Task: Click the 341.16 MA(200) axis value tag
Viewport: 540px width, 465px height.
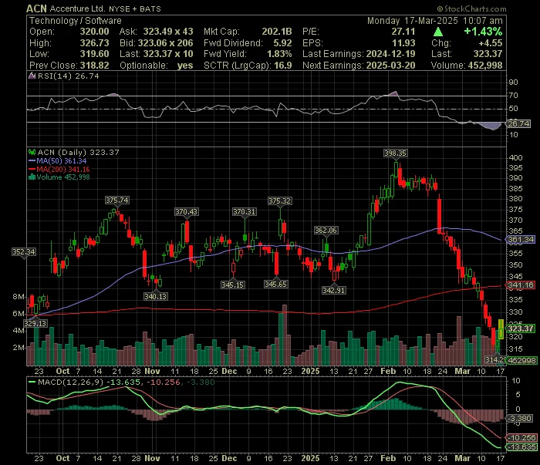Action: pos(521,285)
